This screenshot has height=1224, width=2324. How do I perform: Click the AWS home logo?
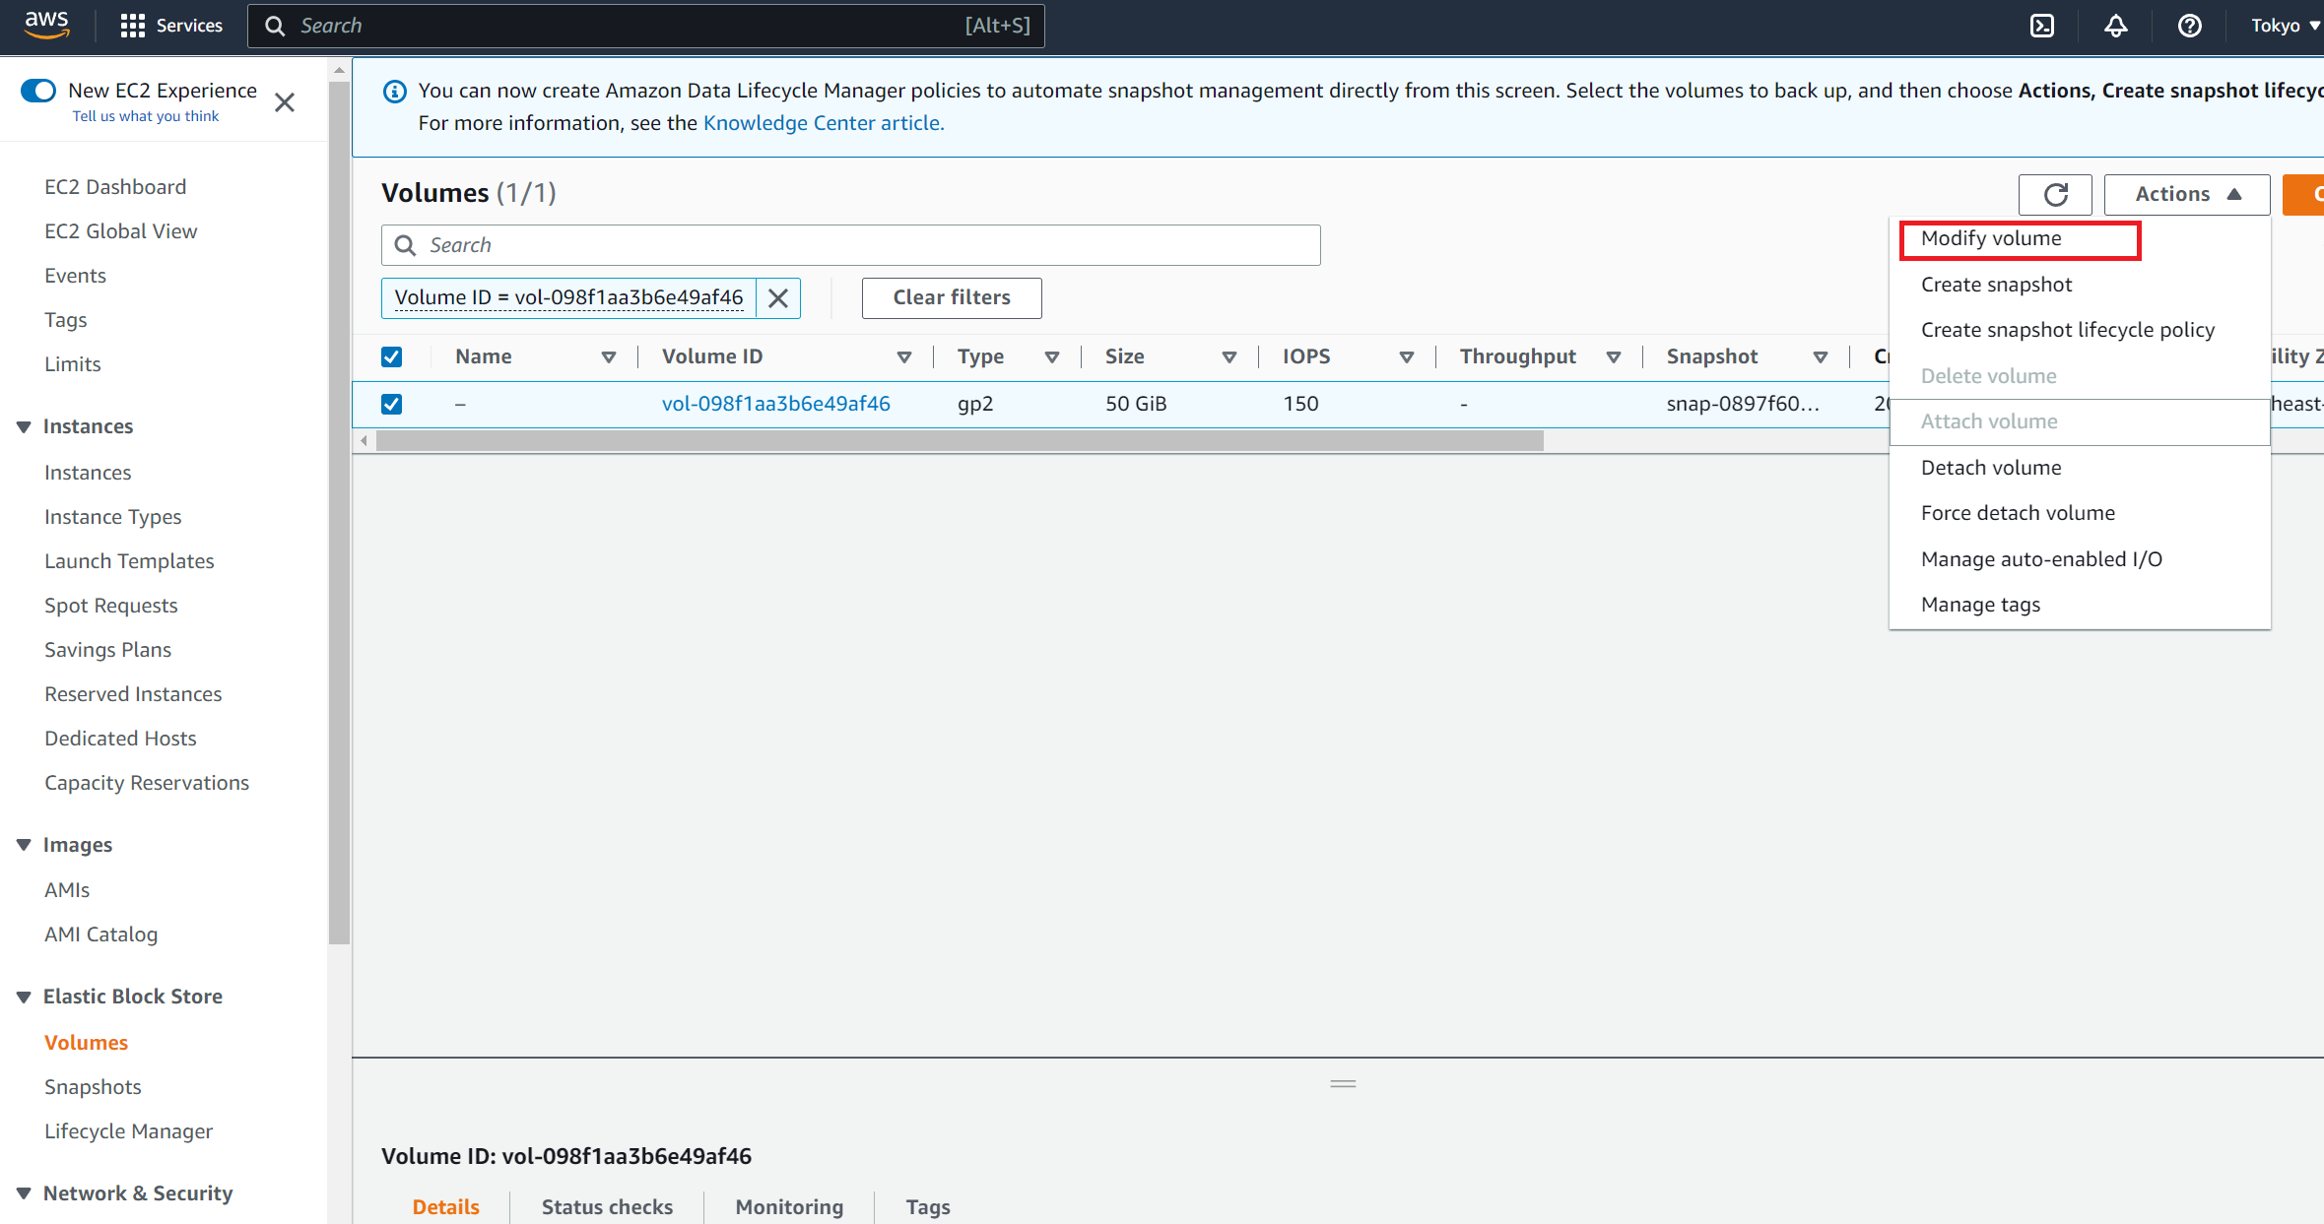click(x=44, y=26)
